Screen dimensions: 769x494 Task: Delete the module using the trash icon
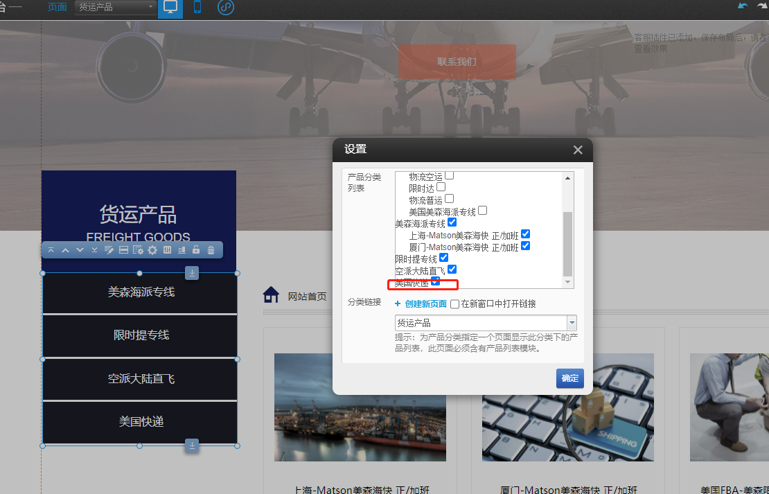click(x=211, y=249)
